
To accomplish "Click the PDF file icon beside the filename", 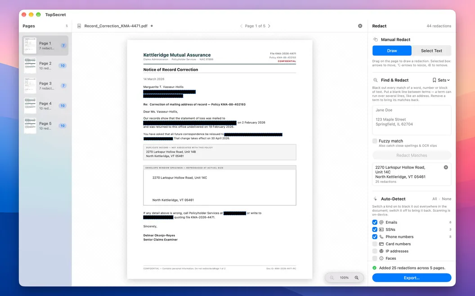I will 79,26.
